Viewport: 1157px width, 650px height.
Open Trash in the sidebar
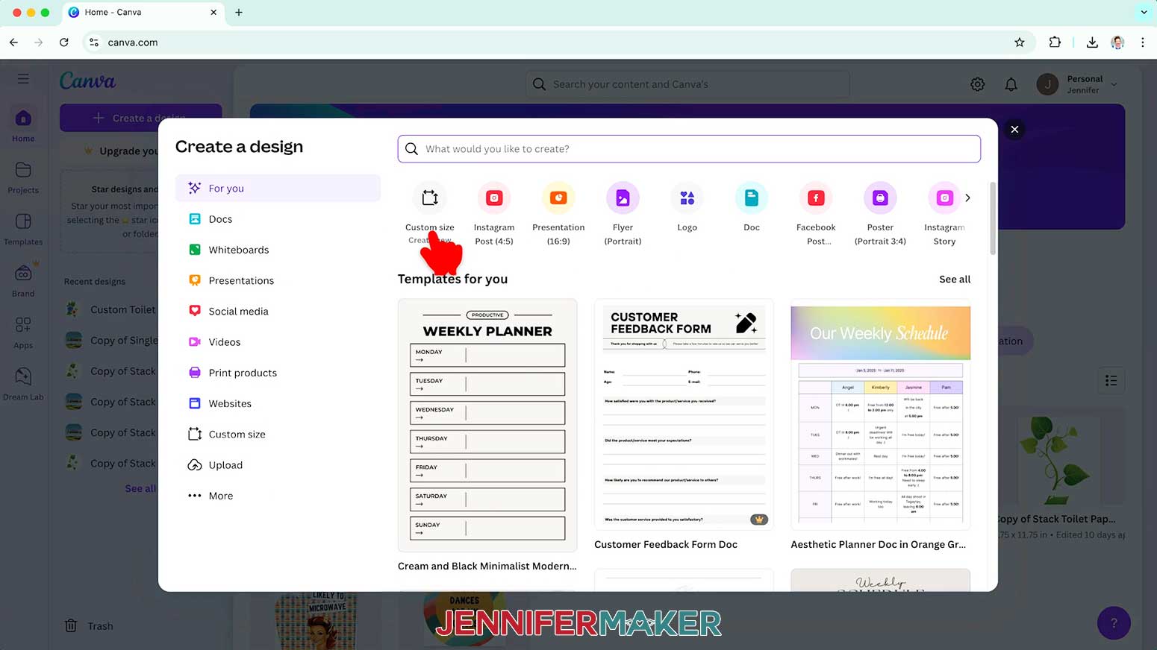coord(89,626)
